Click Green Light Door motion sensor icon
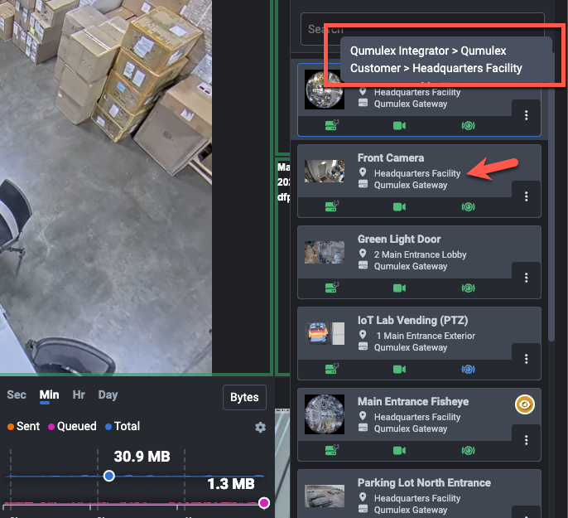568x518 pixels. 468,288
